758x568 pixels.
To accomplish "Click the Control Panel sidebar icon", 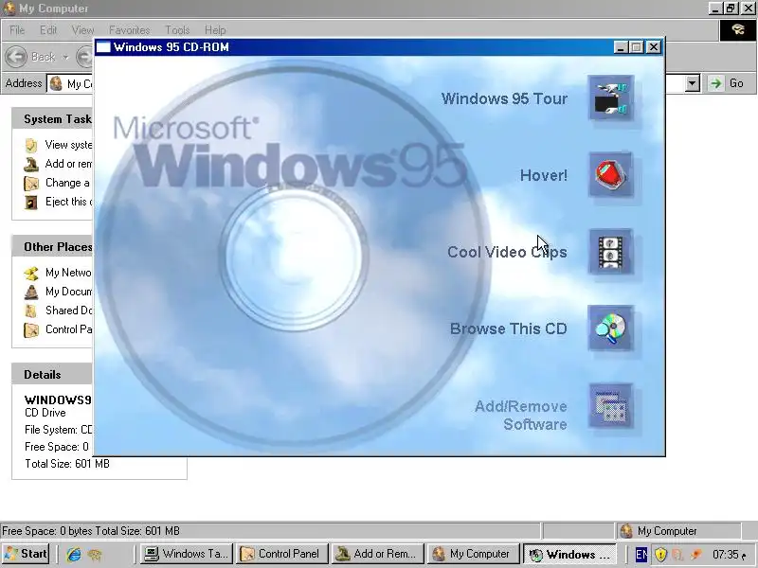I will pyautogui.click(x=31, y=329).
